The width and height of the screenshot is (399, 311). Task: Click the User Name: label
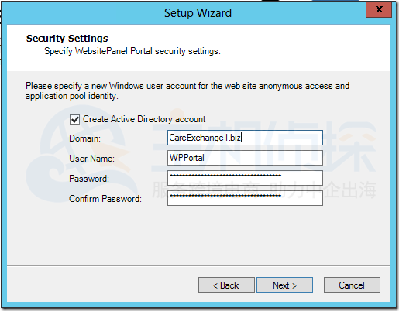click(x=91, y=159)
